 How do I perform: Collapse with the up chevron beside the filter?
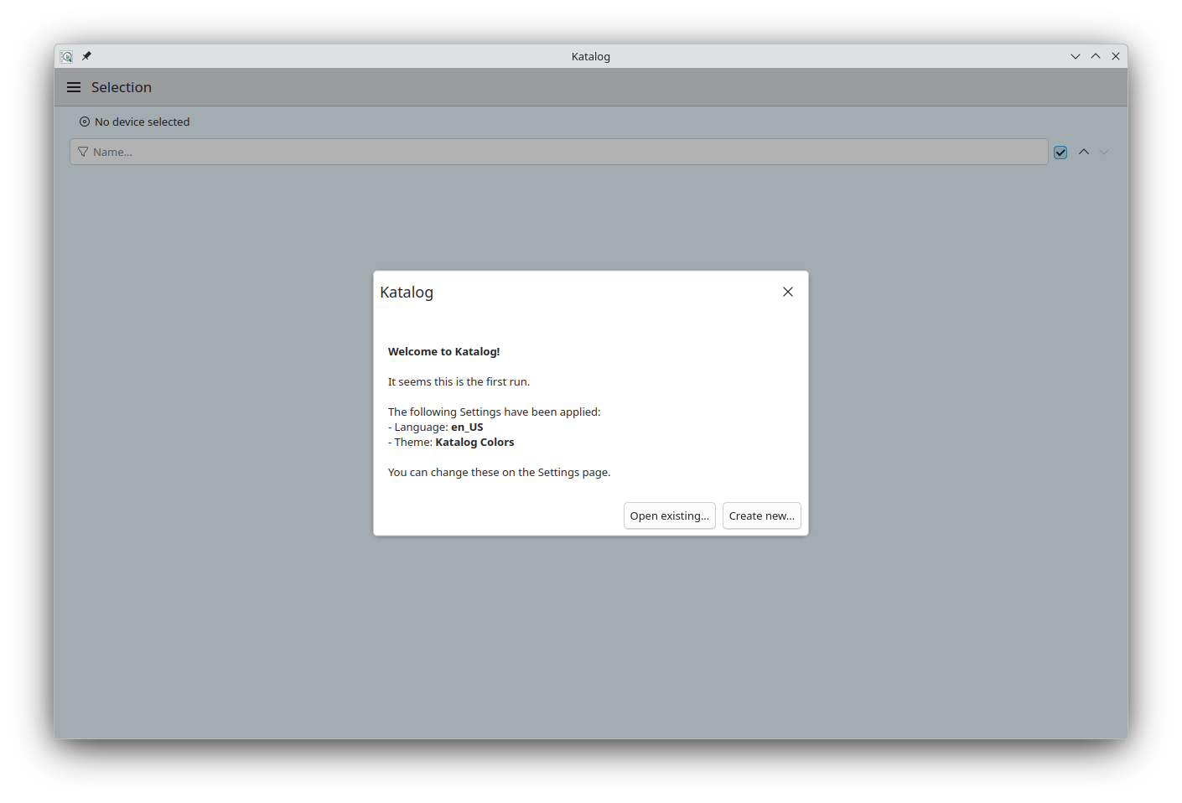(1084, 152)
